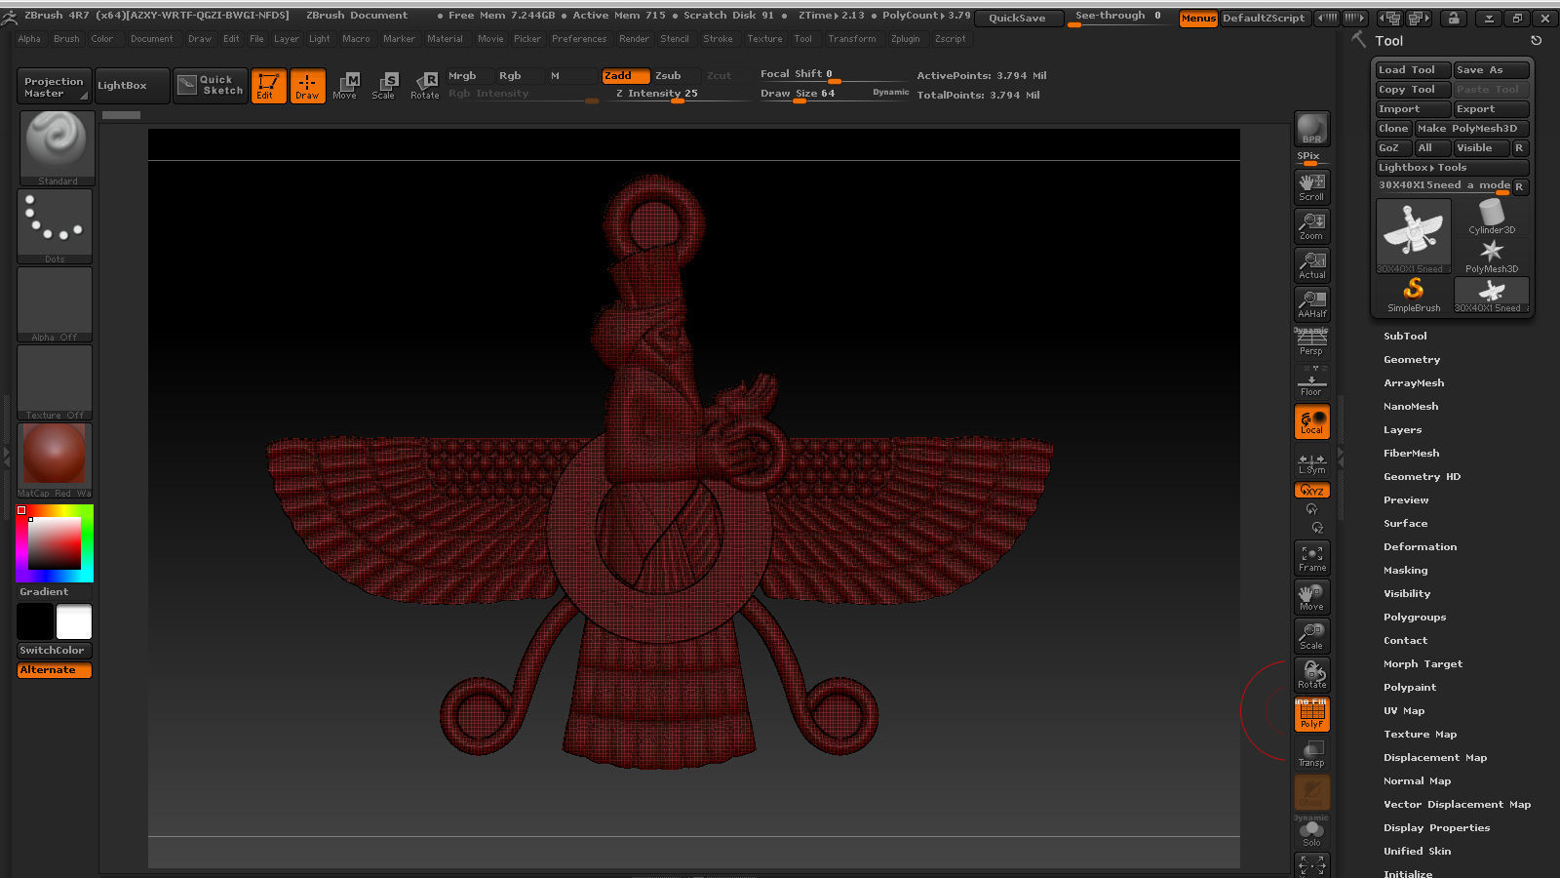The height and width of the screenshot is (878, 1560).
Task: Expand the Polygroups subpalette
Action: tap(1415, 617)
